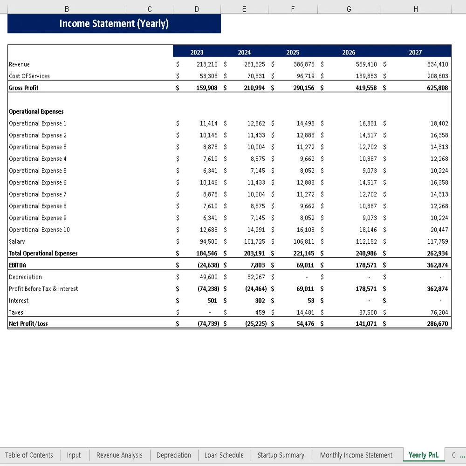Image resolution: width=466 pixels, height=466 pixels.
Task: Select the Revenue row label cell
Action: [20, 64]
